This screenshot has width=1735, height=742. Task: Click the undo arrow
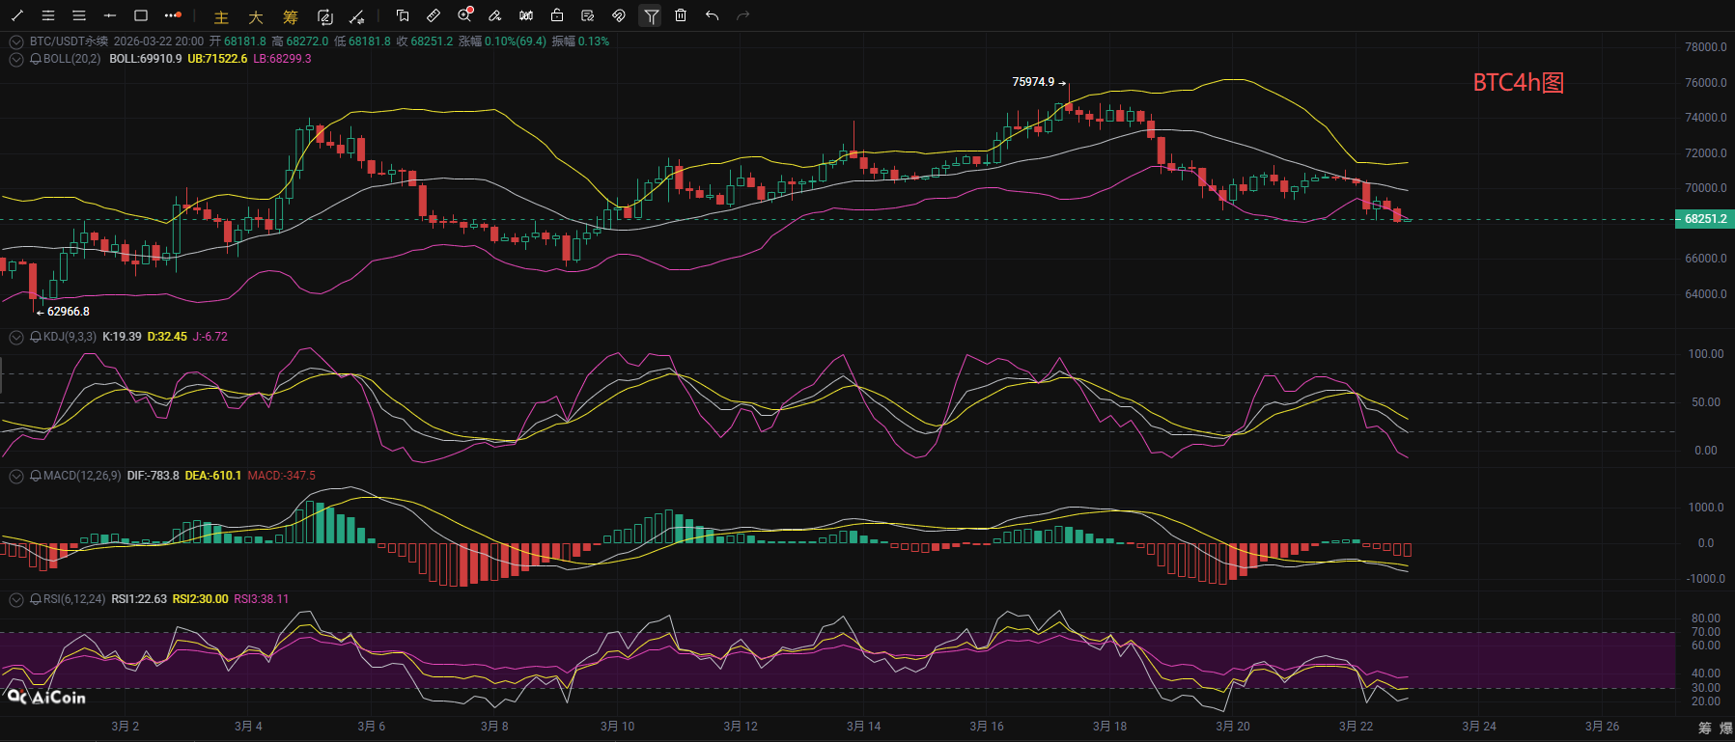tap(712, 15)
